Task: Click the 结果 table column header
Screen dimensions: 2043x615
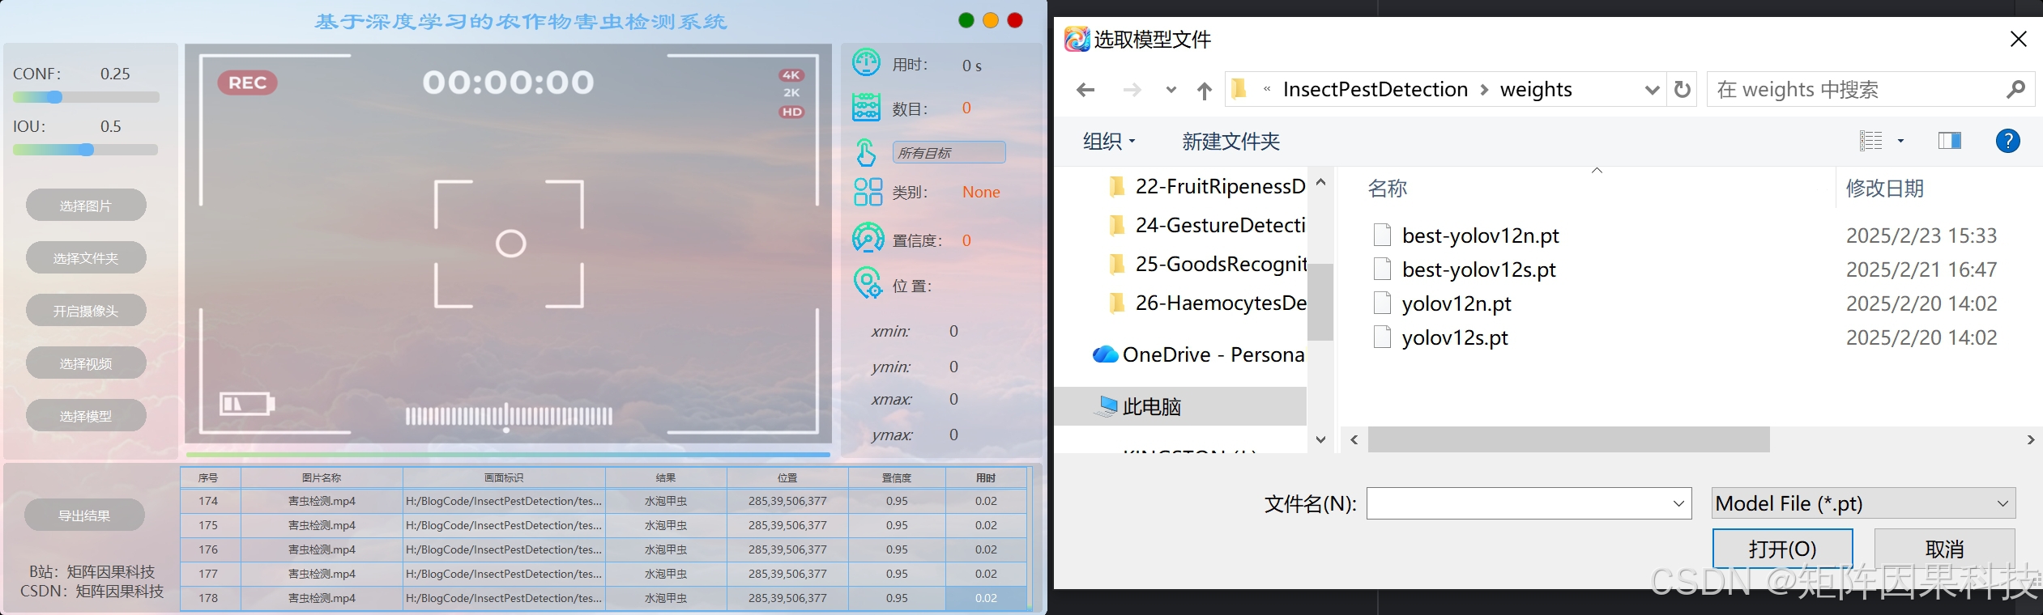Action: click(x=666, y=477)
